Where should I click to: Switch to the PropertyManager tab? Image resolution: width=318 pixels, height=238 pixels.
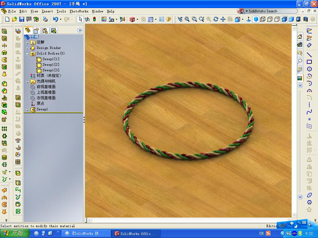coord(36,31)
